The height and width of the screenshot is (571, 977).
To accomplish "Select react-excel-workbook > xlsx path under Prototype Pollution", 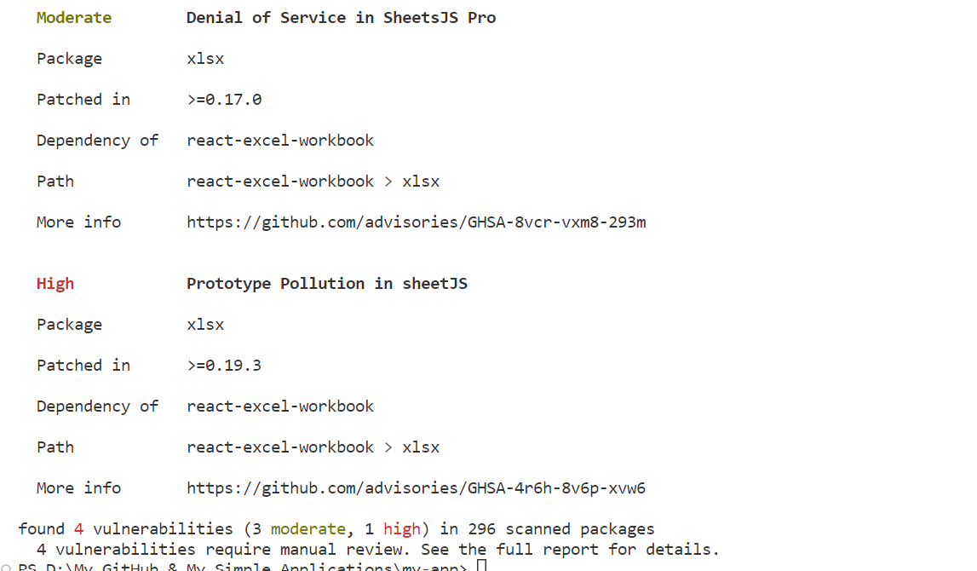I will tap(313, 447).
